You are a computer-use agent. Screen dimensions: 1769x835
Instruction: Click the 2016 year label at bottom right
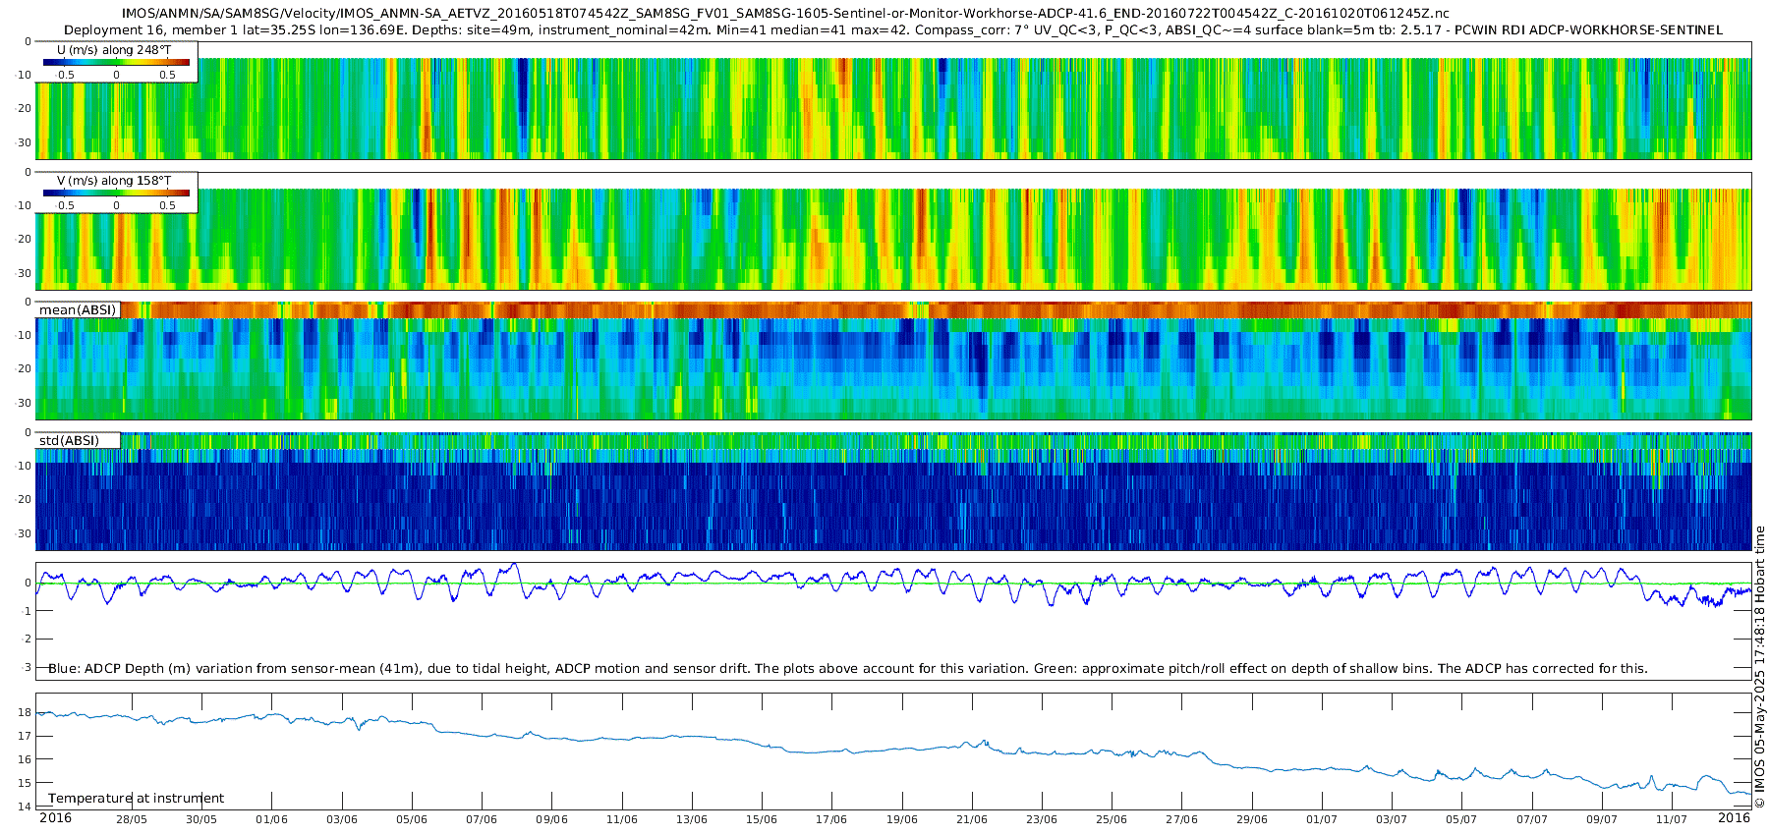click(x=1734, y=817)
